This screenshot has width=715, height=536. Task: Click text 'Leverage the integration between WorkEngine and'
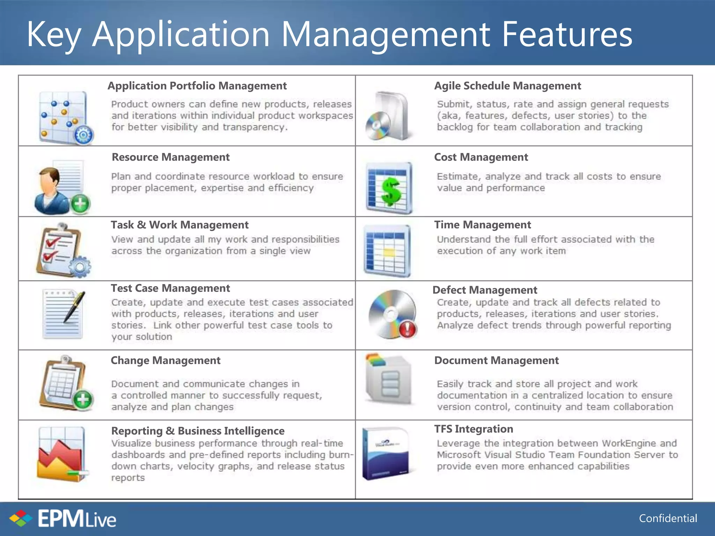[x=556, y=444]
